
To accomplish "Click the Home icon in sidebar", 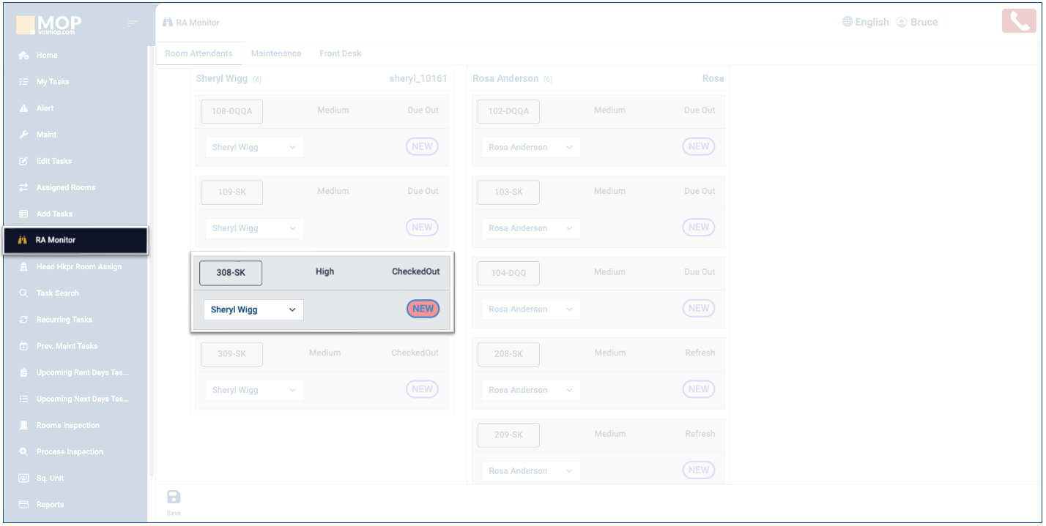I will tap(23, 56).
